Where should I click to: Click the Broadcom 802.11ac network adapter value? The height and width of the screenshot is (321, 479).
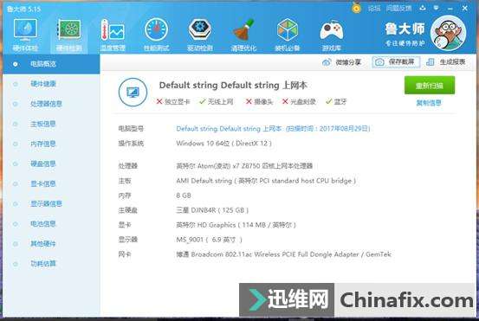(x=284, y=254)
